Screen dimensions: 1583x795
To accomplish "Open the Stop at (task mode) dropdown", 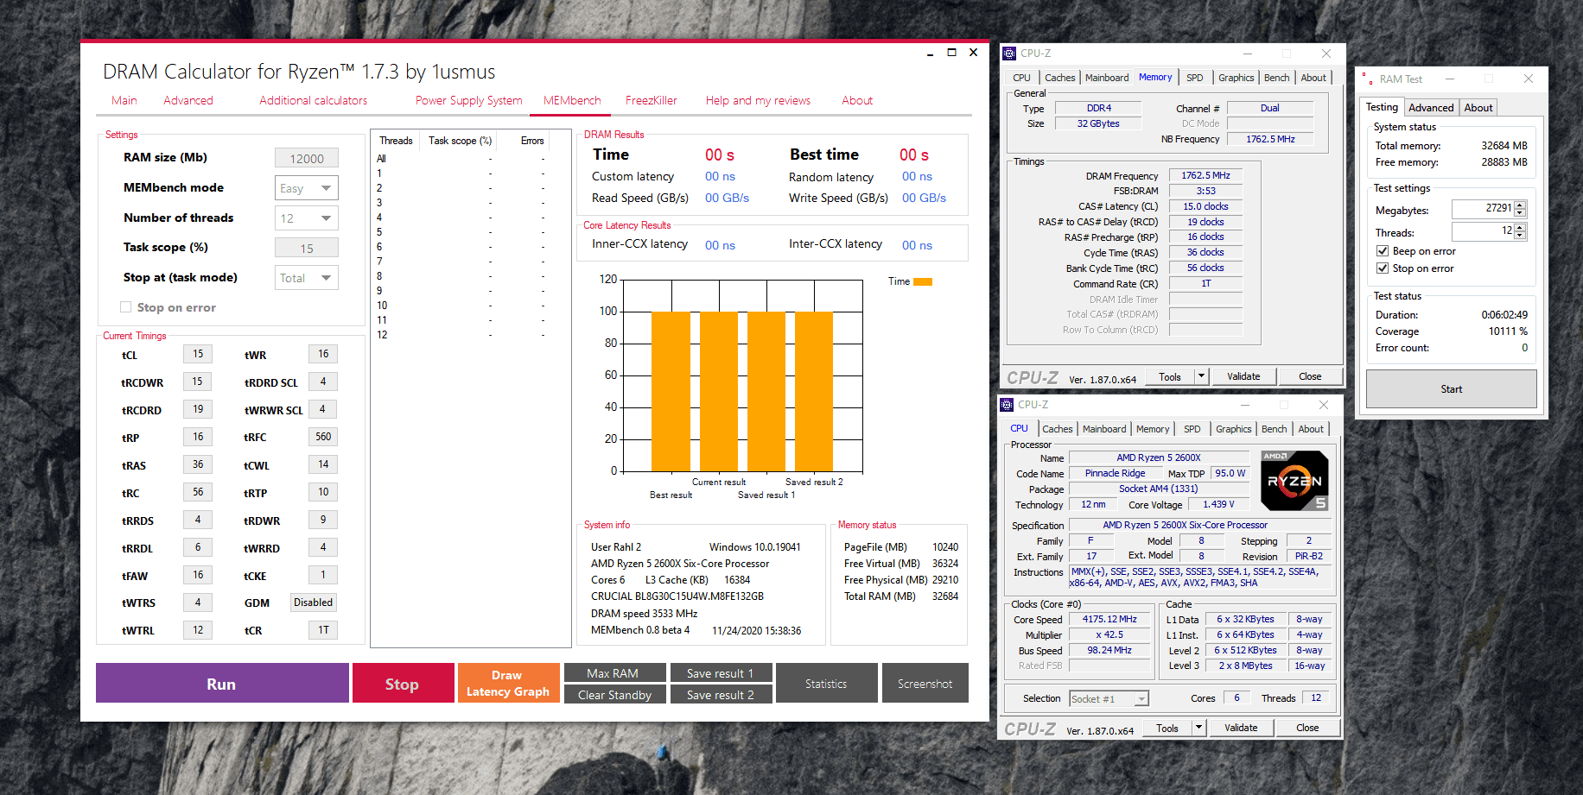I will [306, 278].
